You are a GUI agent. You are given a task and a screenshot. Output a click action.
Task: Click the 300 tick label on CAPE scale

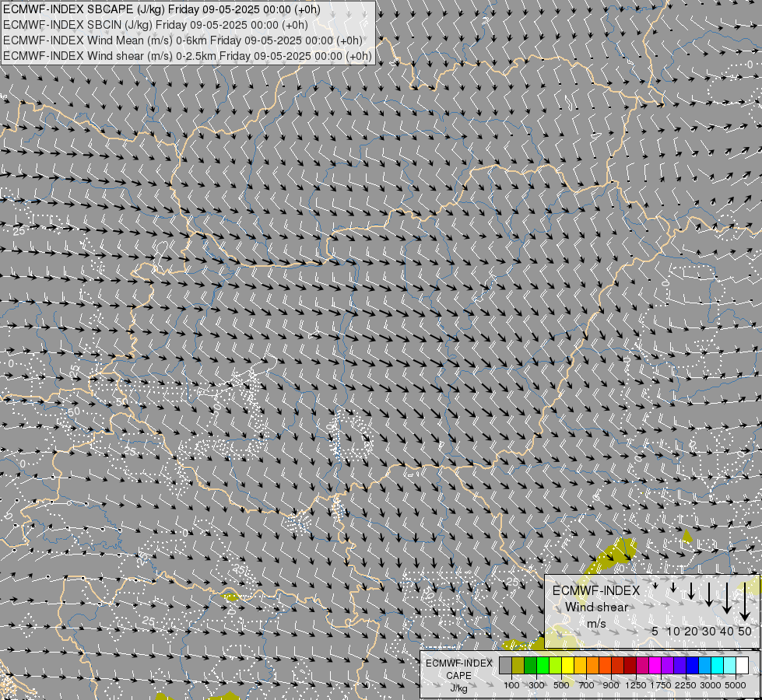pyautogui.click(x=536, y=685)
